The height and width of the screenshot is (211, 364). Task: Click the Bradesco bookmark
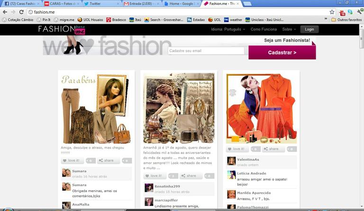tap(116, 20)
